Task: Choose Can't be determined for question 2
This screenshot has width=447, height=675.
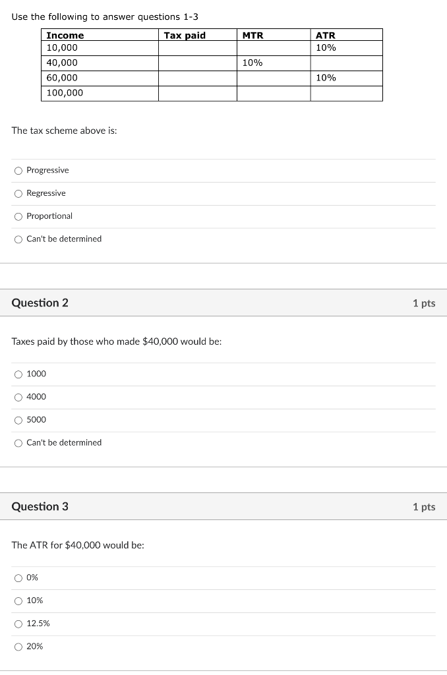Action: click(x=18, y=443)
